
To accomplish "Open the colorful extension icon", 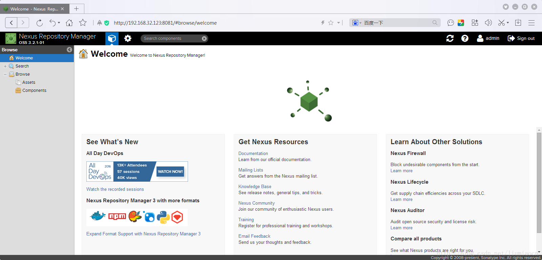I will 461,23.
